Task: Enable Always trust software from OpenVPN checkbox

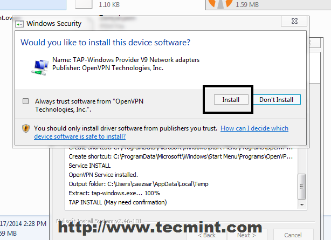Action: pyautogui.click(x=25, y=101)
